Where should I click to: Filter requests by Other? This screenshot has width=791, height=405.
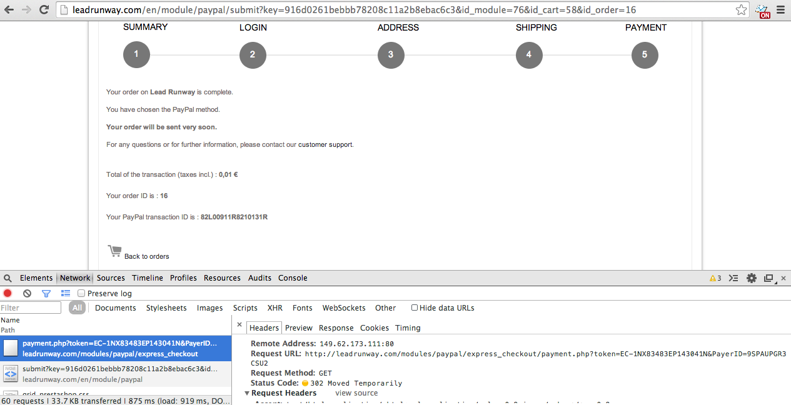pyautogui.click(x=386, y=308)
